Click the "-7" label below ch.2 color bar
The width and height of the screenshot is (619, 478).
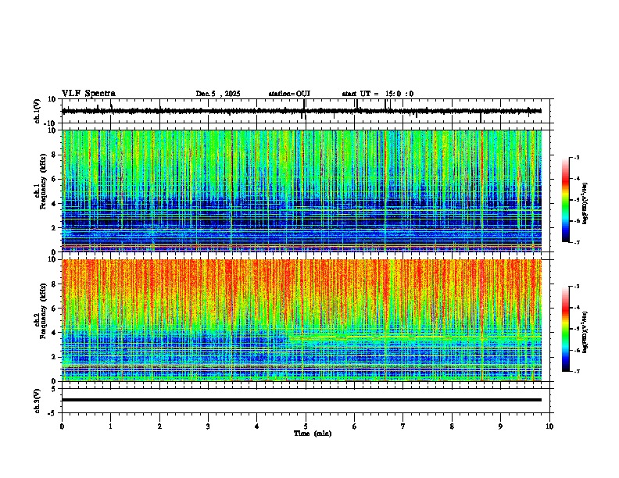pos(576,371)
